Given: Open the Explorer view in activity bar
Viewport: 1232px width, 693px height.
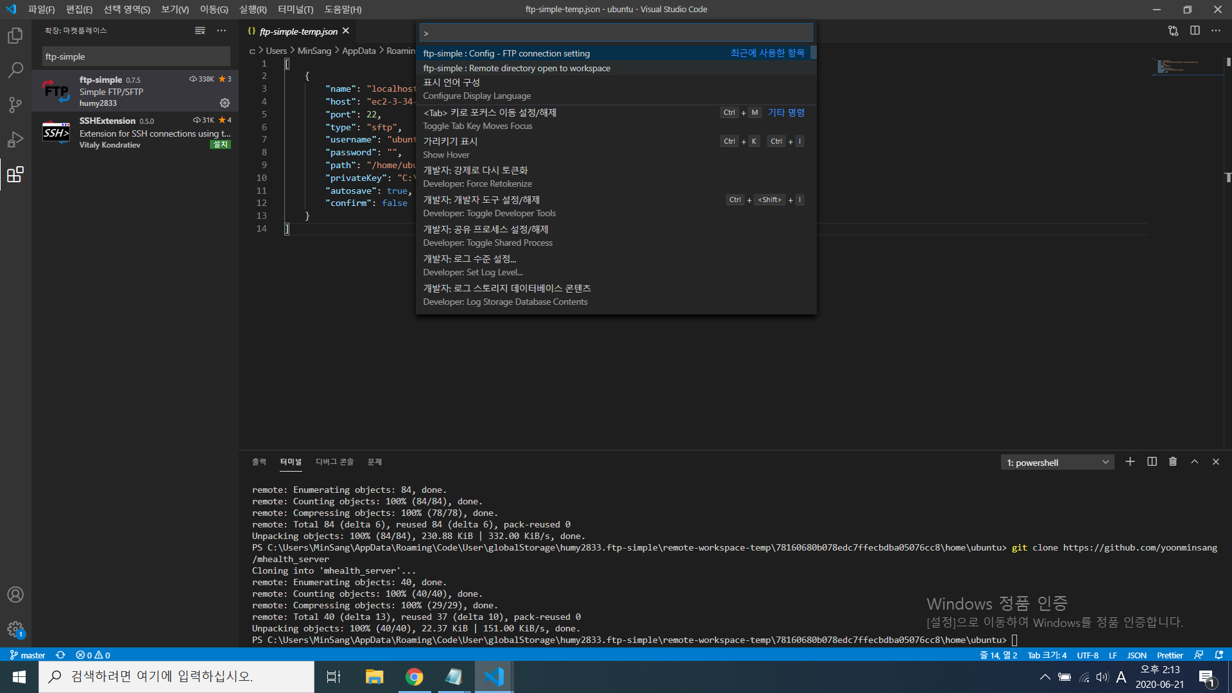Looking at the screenshot, I should (x=15, y=36).
